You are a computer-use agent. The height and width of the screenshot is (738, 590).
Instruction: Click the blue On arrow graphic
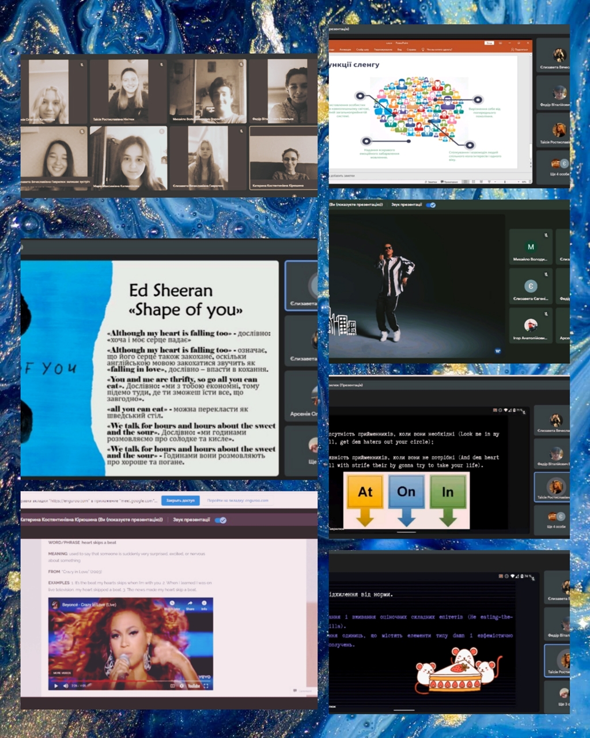coord(406,500)
